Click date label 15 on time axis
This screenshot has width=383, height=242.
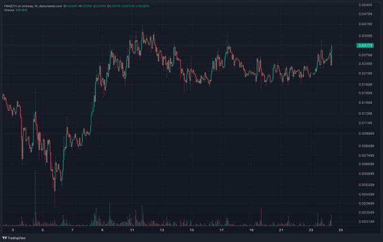[x=191, y=230]
